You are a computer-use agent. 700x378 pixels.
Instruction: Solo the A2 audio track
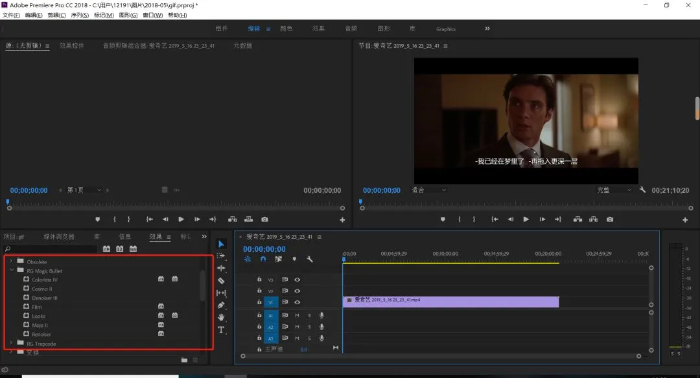tap(309, 327)
